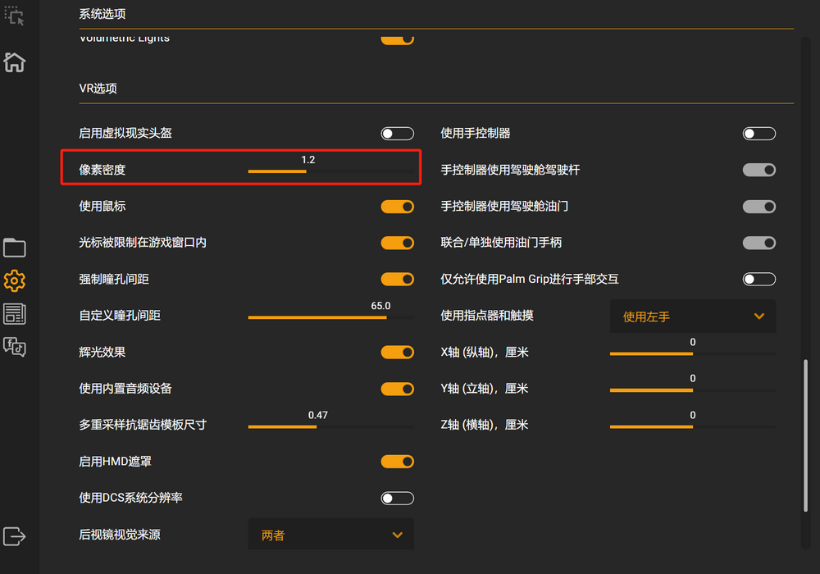Toggle 仅允许使用Palm Grip进行手部交互 switch
Screen dimensions: 820x574
coord(759,279)
